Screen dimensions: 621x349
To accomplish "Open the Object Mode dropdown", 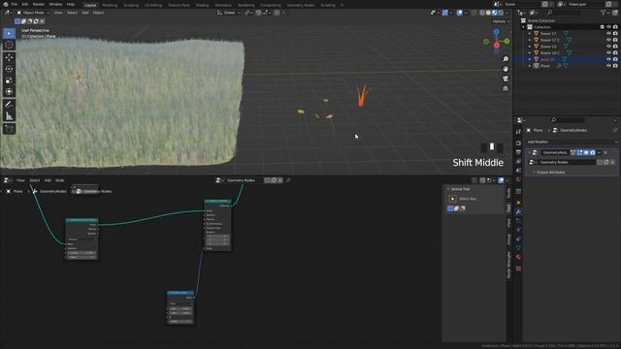I will pos(32,13).
